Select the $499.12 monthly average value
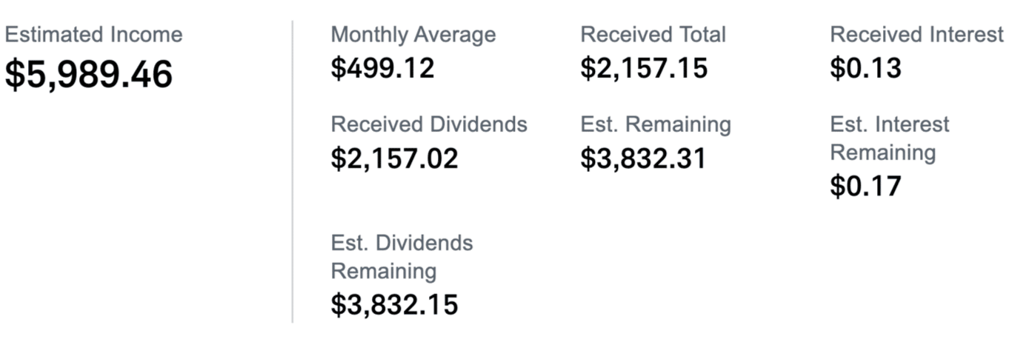The width and height of the screenshot is (1015, 342). tap(382, 69)
